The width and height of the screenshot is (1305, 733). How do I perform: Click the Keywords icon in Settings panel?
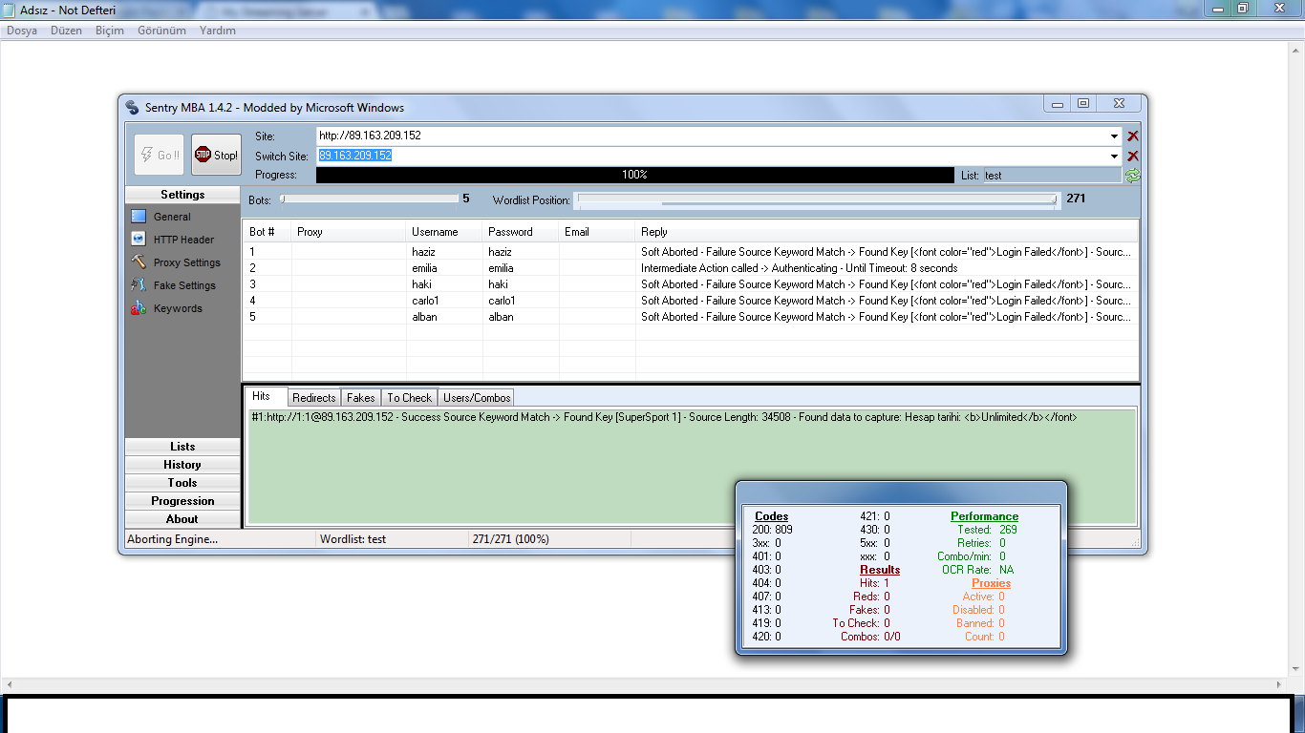coord(139,308)
